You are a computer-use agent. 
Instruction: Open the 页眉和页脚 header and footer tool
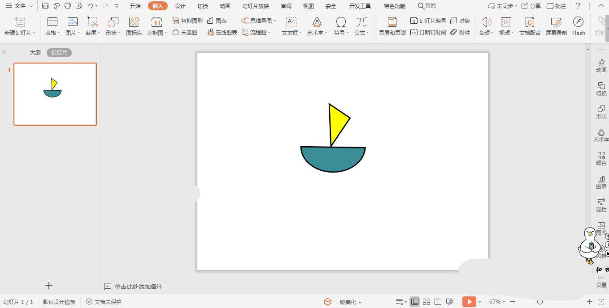[x=392, y=26]
